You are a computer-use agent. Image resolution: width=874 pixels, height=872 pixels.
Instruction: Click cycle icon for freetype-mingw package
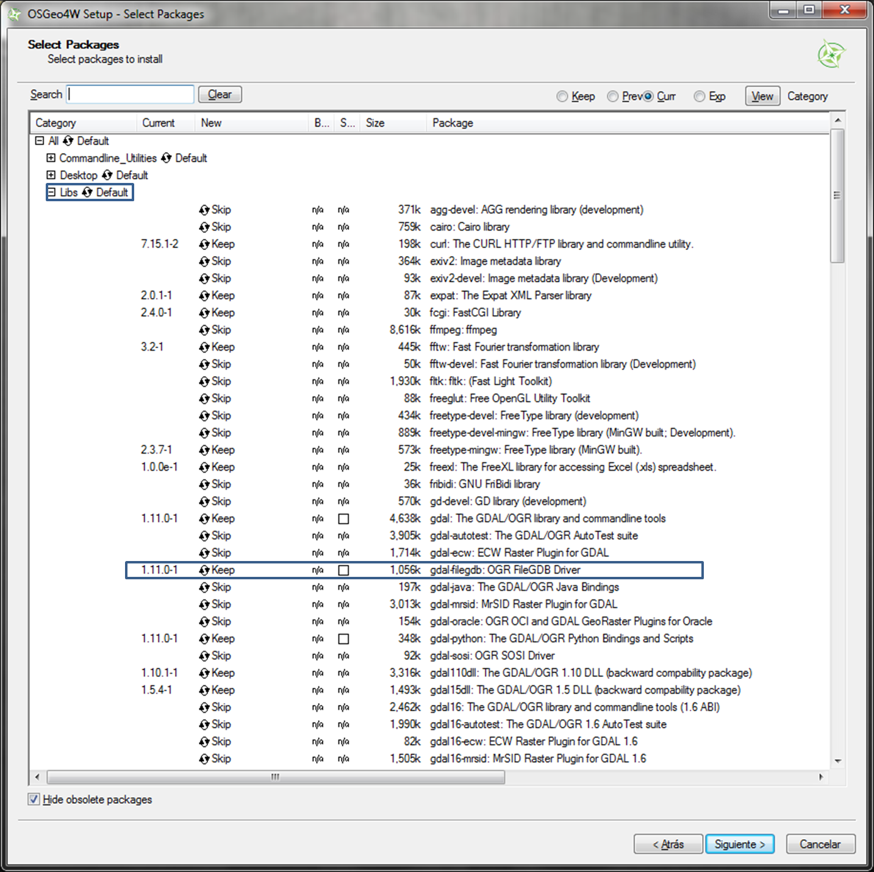(x=204, y=450)
